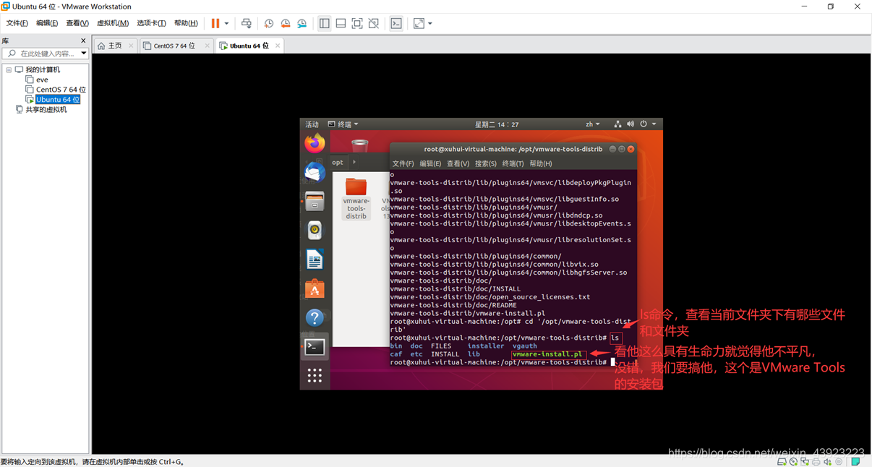
Task: Show applications grid in the dock
Action: tap(315, 375)
